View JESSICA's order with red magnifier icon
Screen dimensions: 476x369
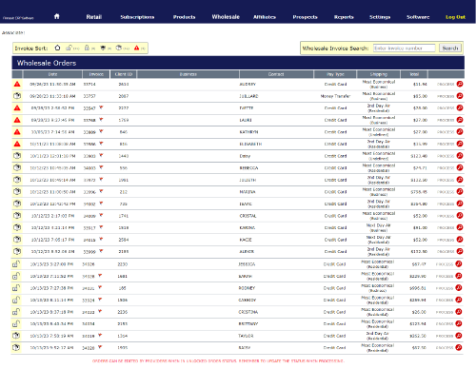[x=459, y=263]
